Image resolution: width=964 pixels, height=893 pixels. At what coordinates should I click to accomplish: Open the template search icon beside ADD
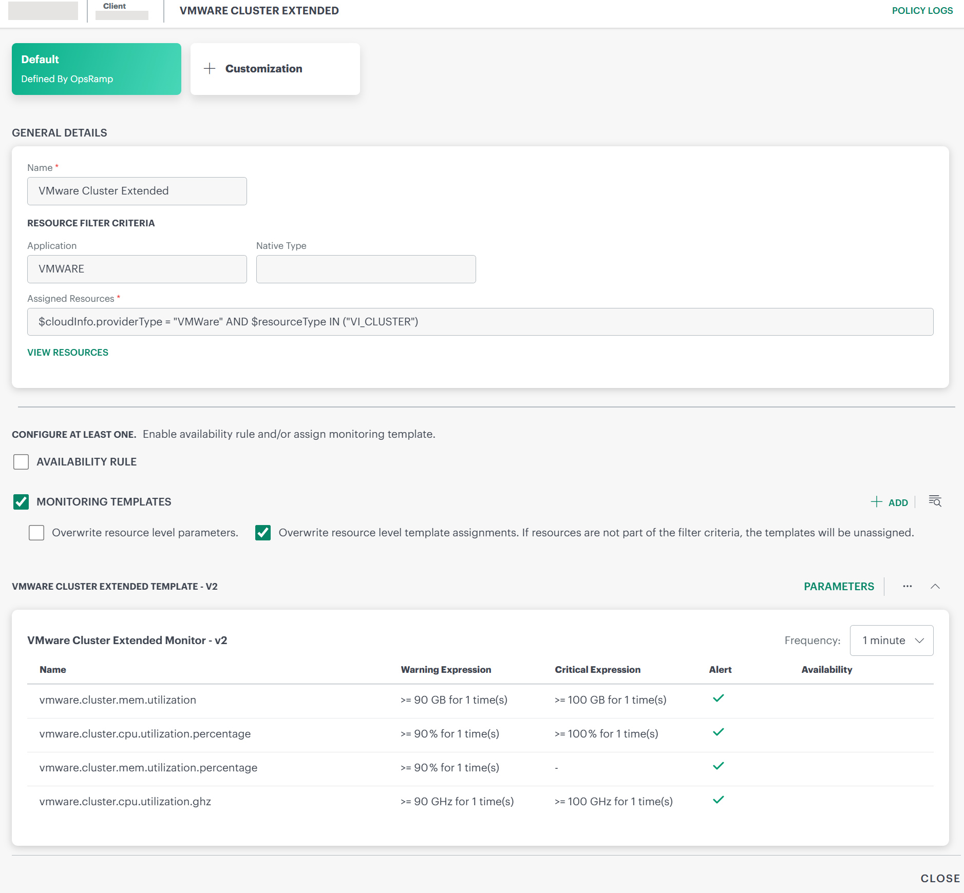coord(934,502)
